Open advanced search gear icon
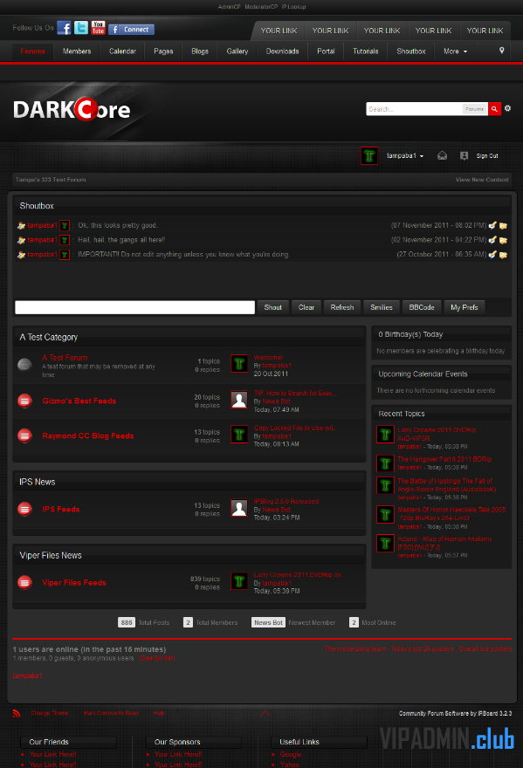Image resolution: width=523 pixels, height=768 pixels. pyautogui.click(x=508, y=108)
